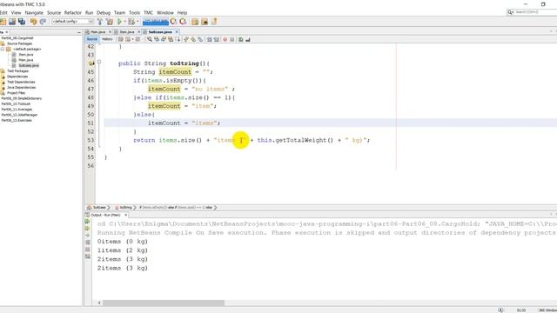Minimize the Projects panel with the dash button
This screenshot has width=557, height=313.
point(79,32)
